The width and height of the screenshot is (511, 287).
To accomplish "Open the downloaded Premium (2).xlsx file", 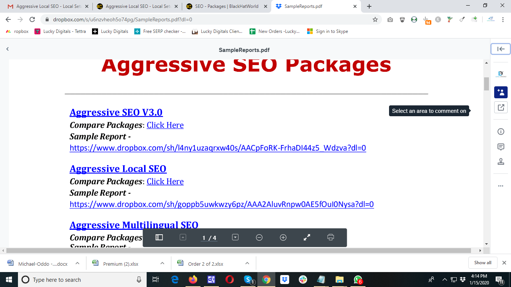I will [121, 264].
